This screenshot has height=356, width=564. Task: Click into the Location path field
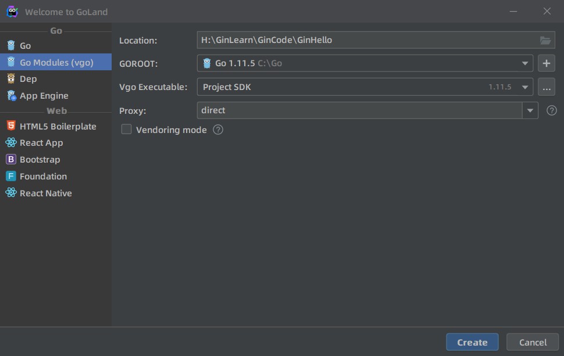(x=366, y=40)
